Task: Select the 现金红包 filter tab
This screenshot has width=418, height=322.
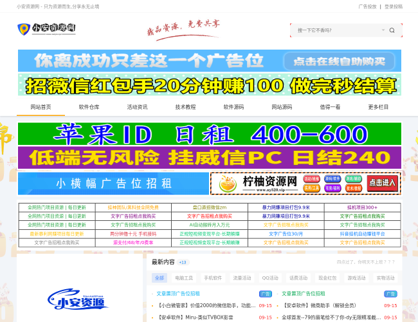Action: click(x=327, y=278)
